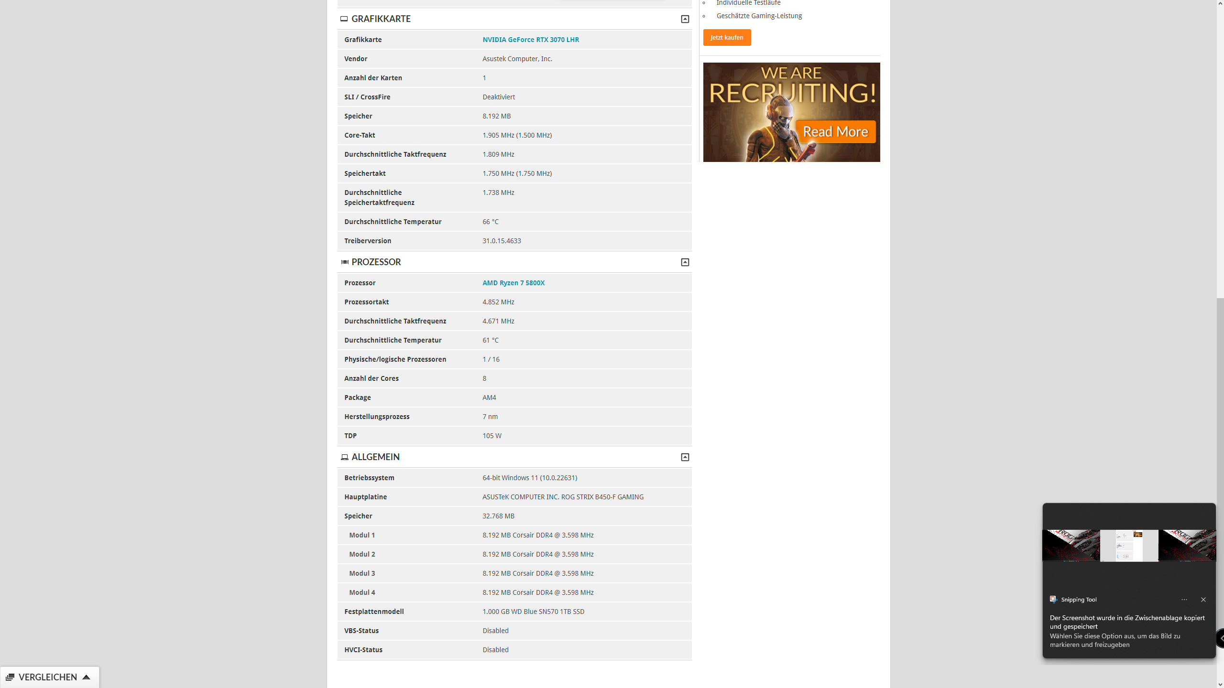Collapse the GRAFIKKARTE section
The image size is (1224, 688).
point(685,19)
